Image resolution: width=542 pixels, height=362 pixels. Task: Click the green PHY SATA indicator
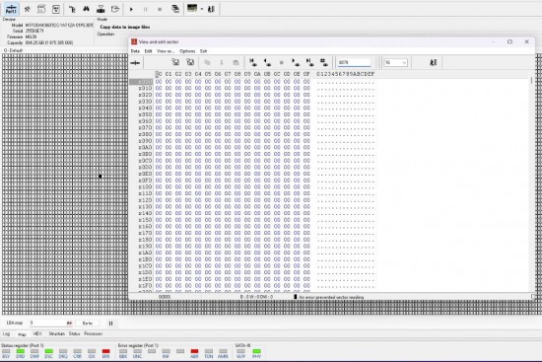pyautogui.click(x=256, y=351)
